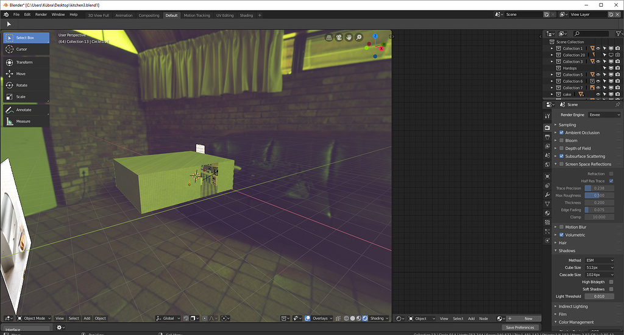624x335 pixels.
Task: Open the Texture checker properties tab
Action: pyautogui.click(x=547, y=222)
